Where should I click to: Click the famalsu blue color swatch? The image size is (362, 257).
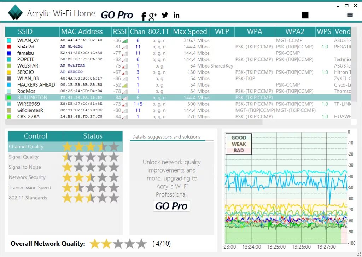[9, 53]
